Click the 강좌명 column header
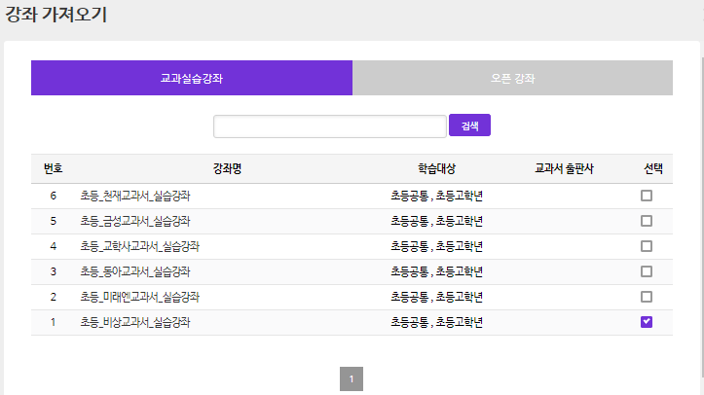 [x=227, y=168]
